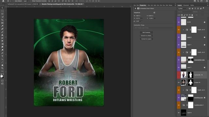
Task: Click the lock all icon in Layers
Action: coord(192,15)
